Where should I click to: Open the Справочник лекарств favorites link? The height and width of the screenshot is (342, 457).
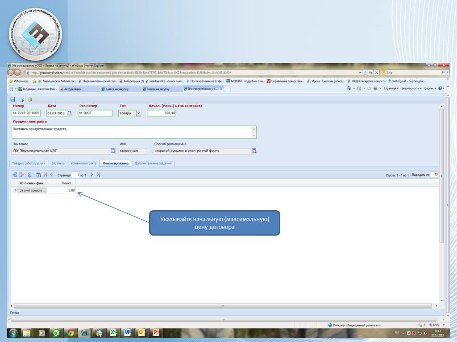285,81
